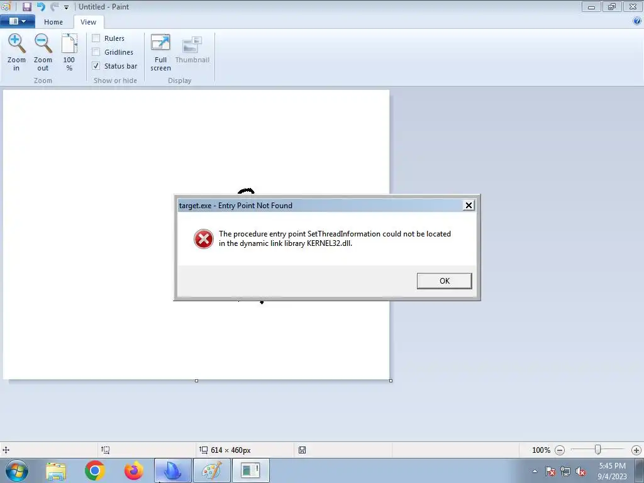Click the muted volume tray icon
The width and height of the screenshot is (644, 483).
click(580, 471)
